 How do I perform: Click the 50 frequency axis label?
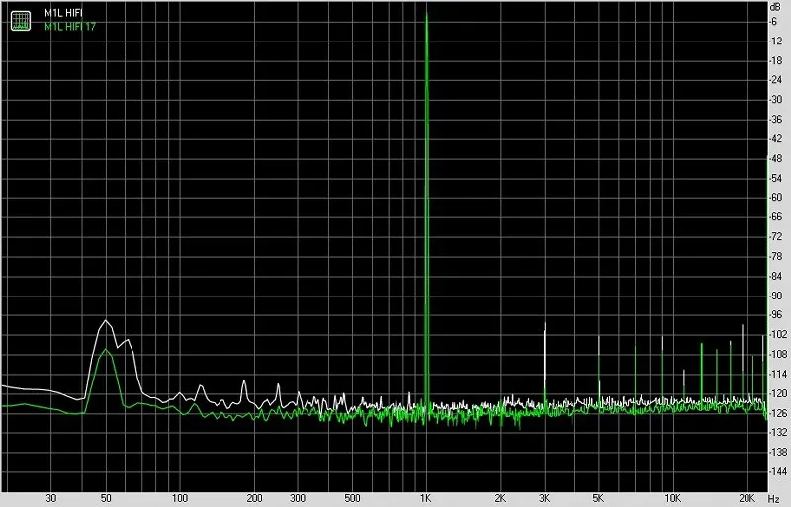pyautogui.click(x=106, y=498)
